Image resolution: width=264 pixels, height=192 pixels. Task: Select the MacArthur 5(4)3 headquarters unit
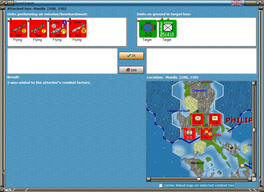[168, 29]
